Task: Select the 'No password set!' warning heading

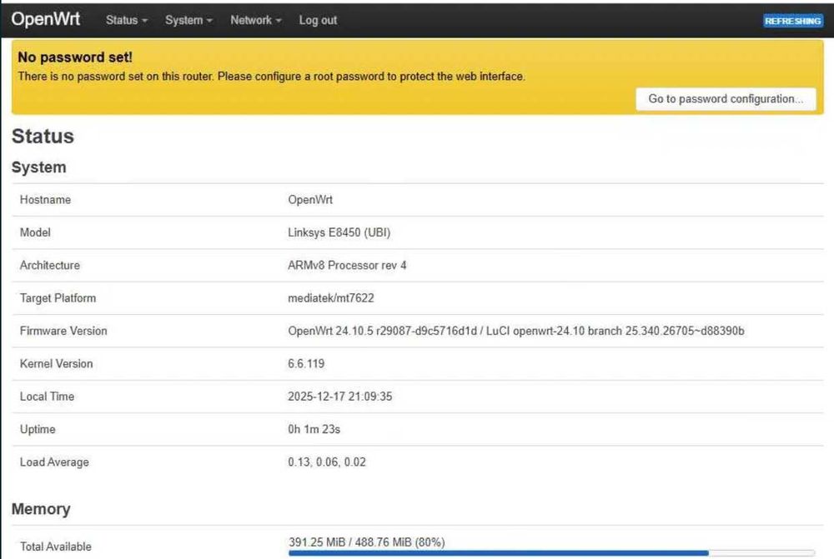Action: (x=75, y=57)
